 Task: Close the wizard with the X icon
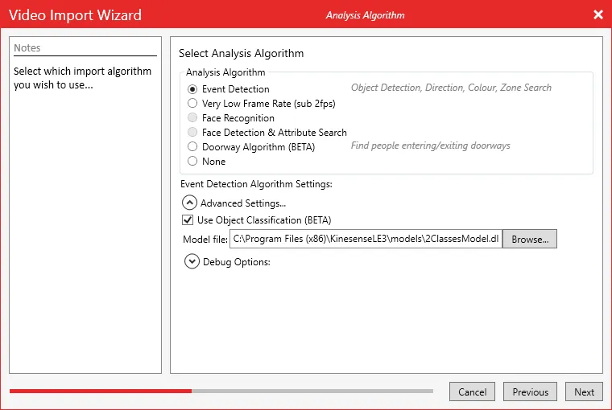point(598,14)
